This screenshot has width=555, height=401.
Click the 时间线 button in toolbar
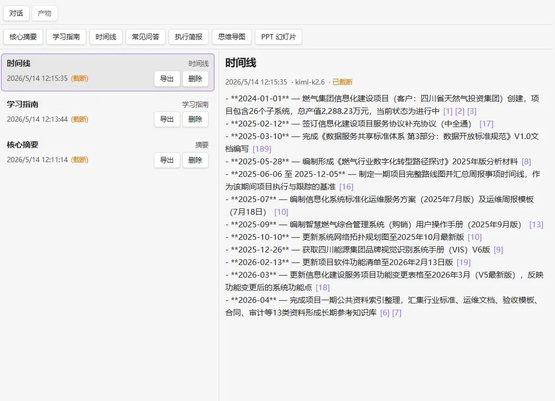click(x=106, y=37)
